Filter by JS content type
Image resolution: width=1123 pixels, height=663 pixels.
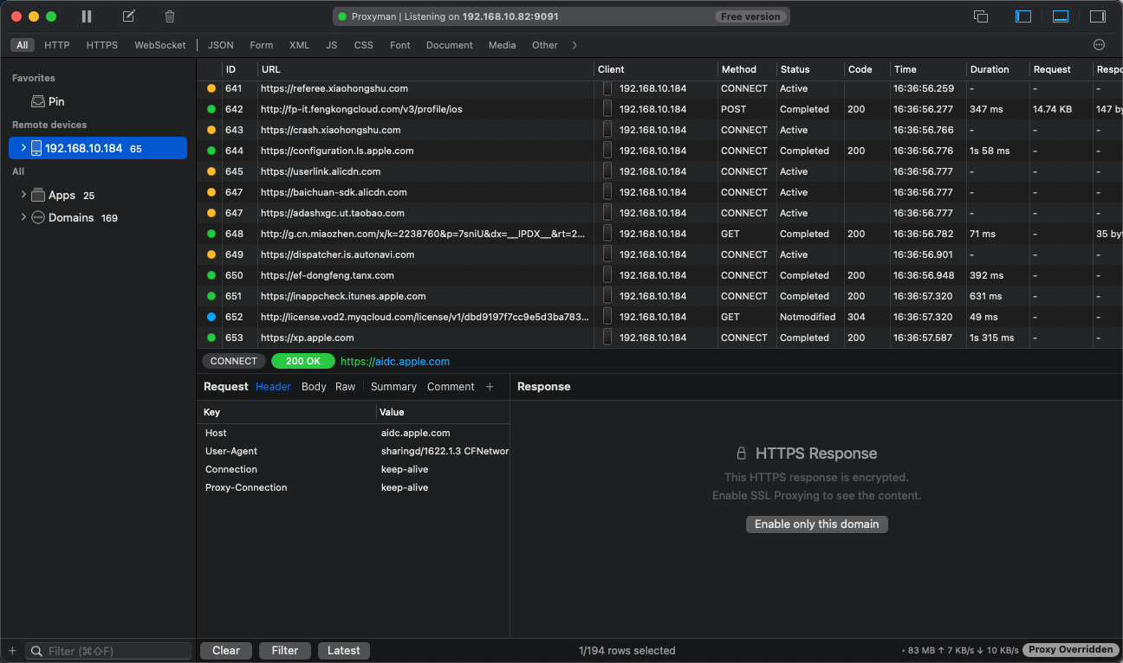click(332, 45)
